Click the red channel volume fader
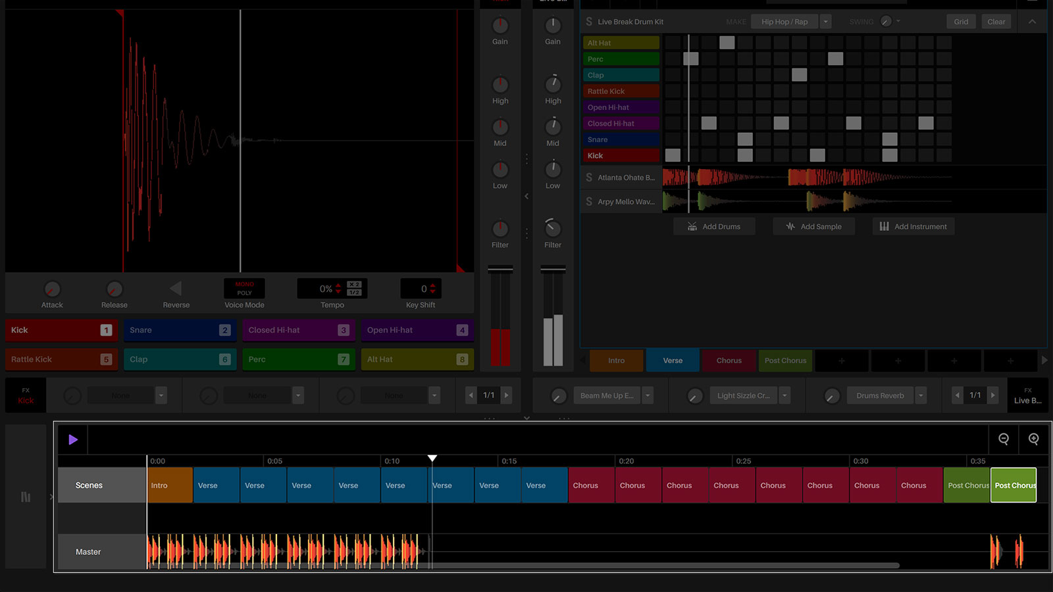The width and height of the screenshot is (1053, 592). (x=500, y=269)
